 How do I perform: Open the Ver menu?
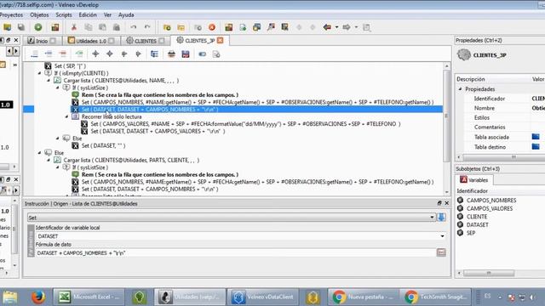pos(107,15)
